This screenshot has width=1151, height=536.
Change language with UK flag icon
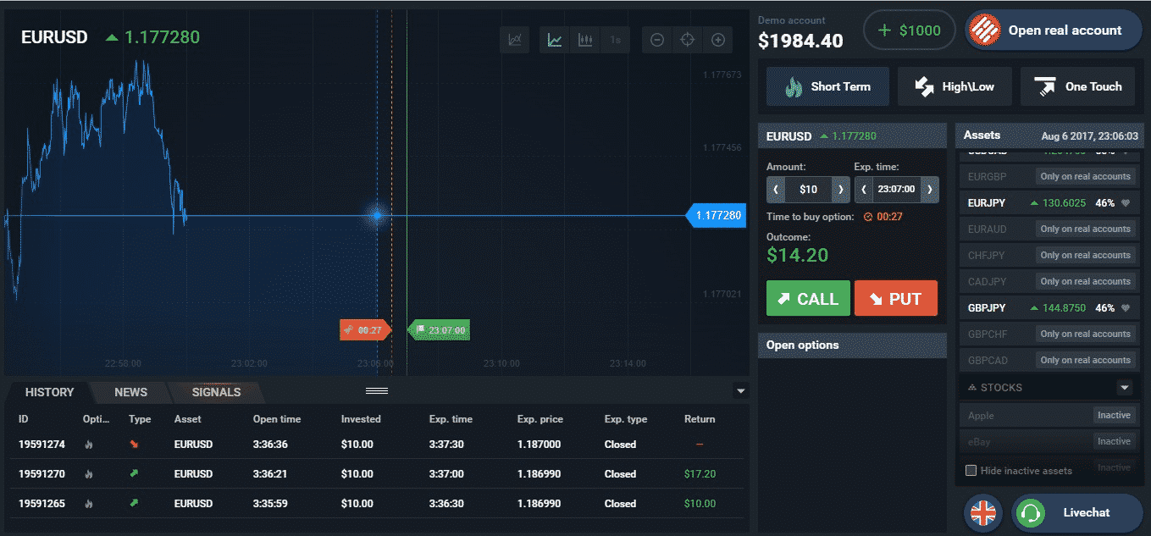point(982,512)
